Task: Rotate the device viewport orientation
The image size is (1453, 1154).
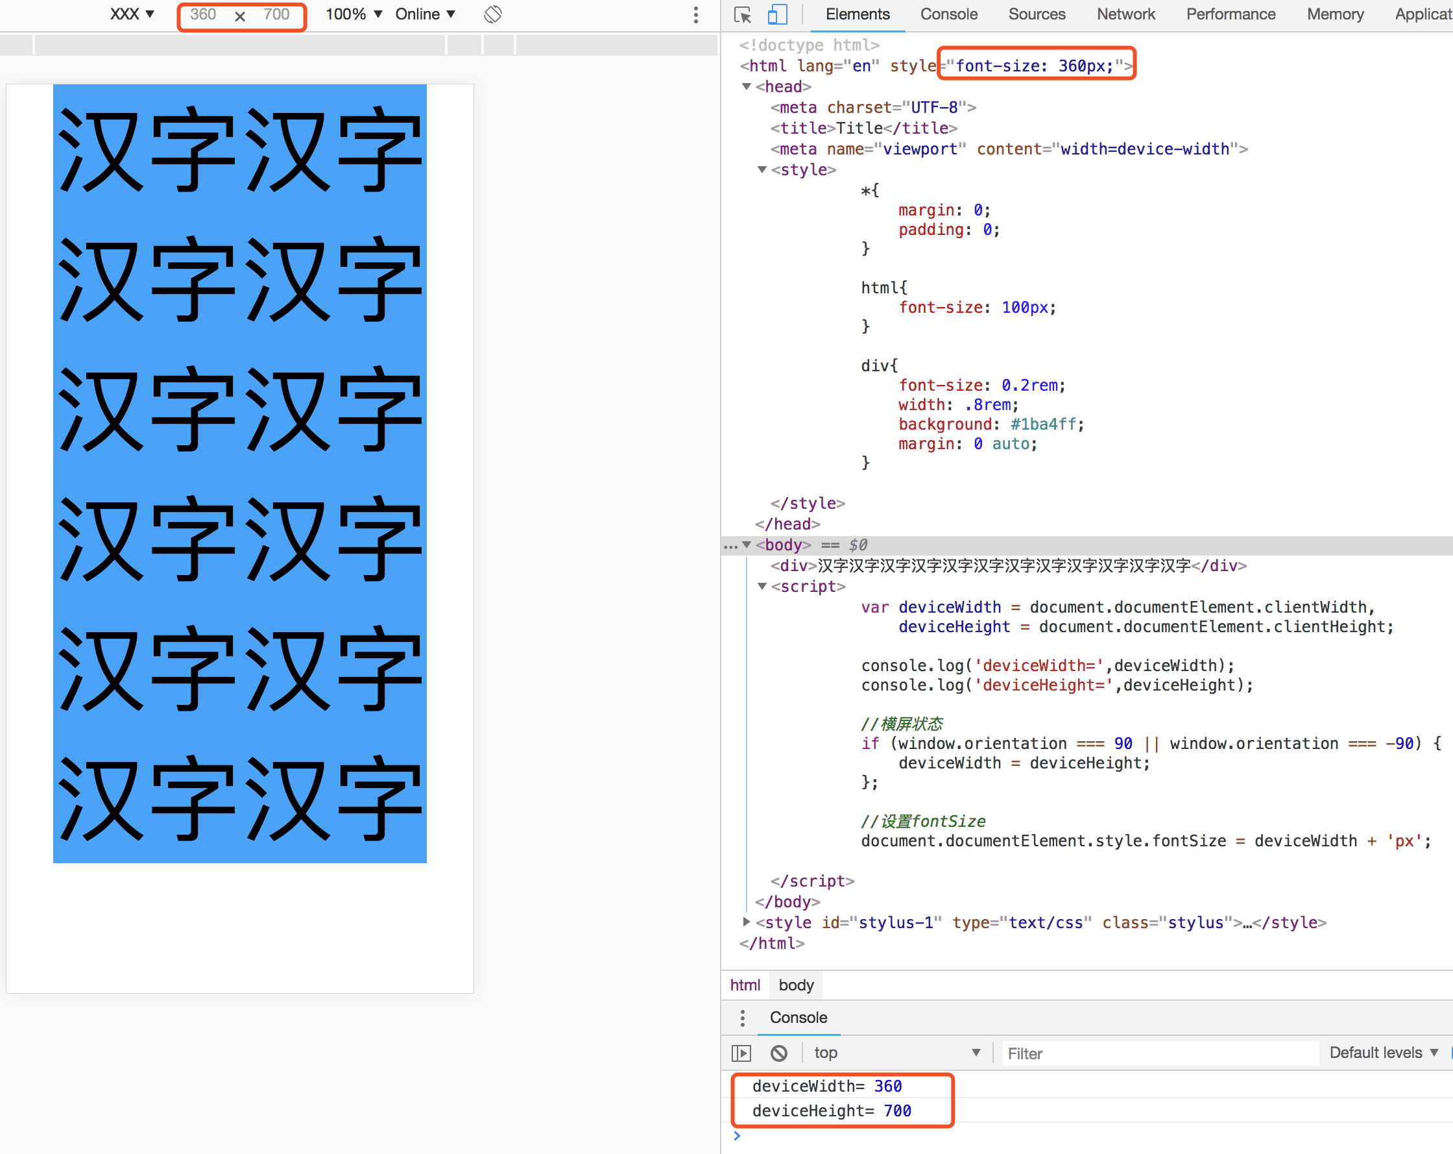Action: click(x=492, y=14)
